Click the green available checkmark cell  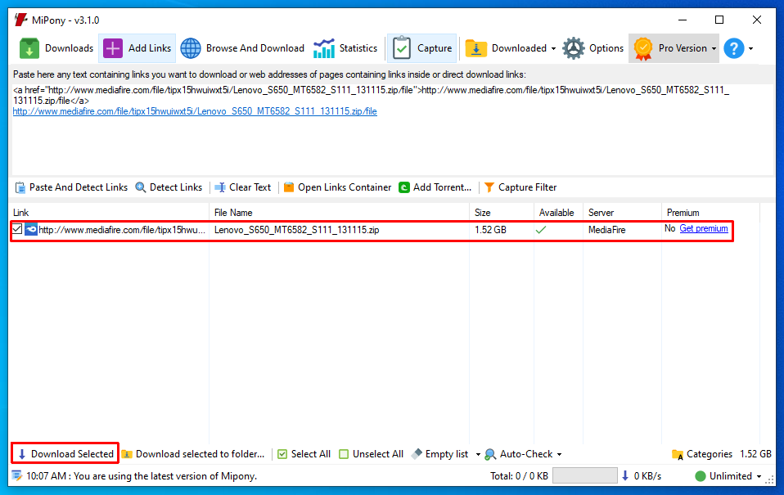point(540,230)
